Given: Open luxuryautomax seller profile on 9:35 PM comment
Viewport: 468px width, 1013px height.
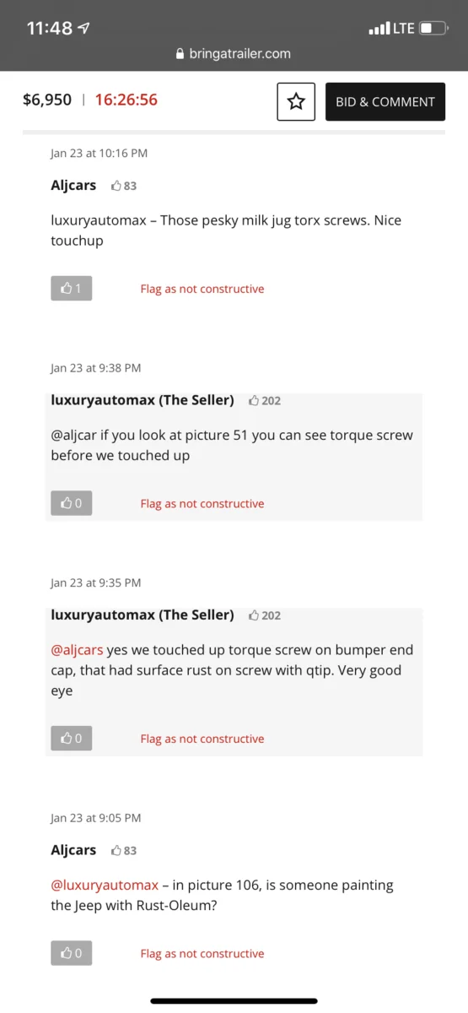Looking at the screenshot, I should 143,615.
